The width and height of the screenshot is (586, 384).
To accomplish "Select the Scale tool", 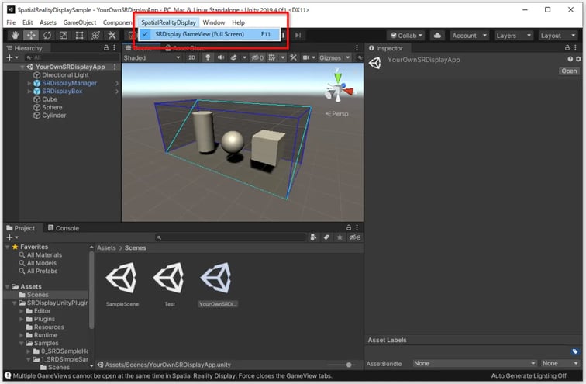I will pos(64,36).
